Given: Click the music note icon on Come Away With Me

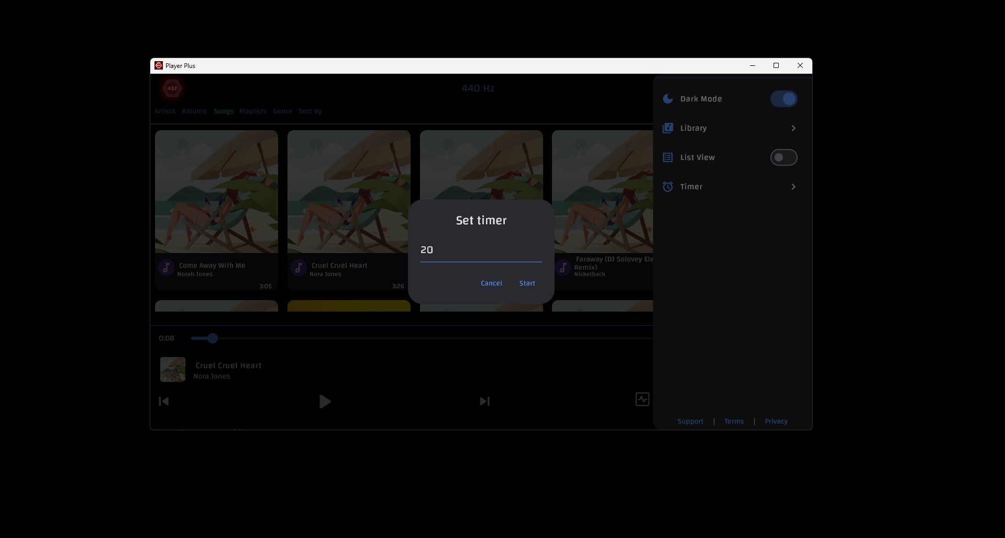Looking at the screenshot, I should pyautogui.click(x=165, y=267).
